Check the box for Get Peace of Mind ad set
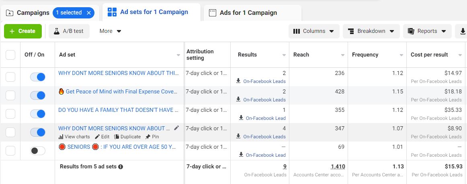 (x=10, y=95)
